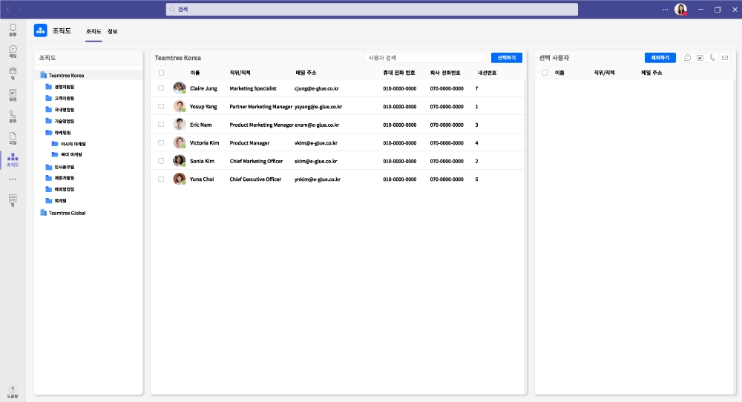Tick the checkbox for Victoria Kim

point(161,142)
